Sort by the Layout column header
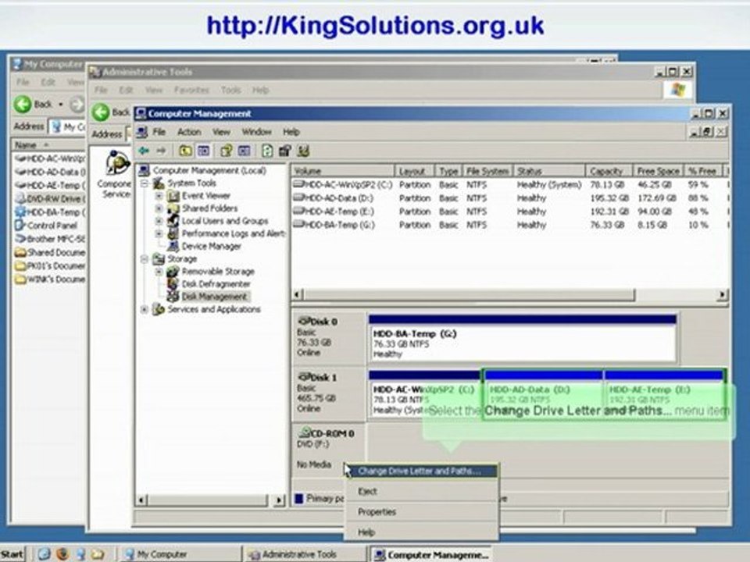 coord(415,171)
